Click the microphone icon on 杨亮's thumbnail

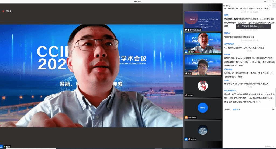[189, 51]
